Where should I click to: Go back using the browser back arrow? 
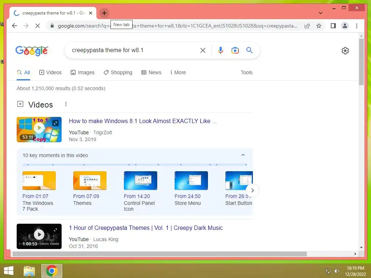pyautogui.click(x=14, y=26)
